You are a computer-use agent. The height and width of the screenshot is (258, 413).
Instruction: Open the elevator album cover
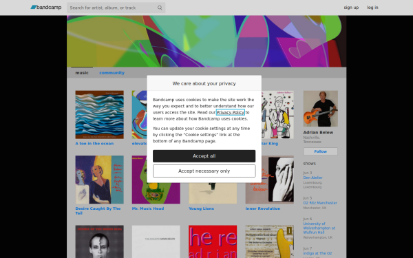[139, 115]
